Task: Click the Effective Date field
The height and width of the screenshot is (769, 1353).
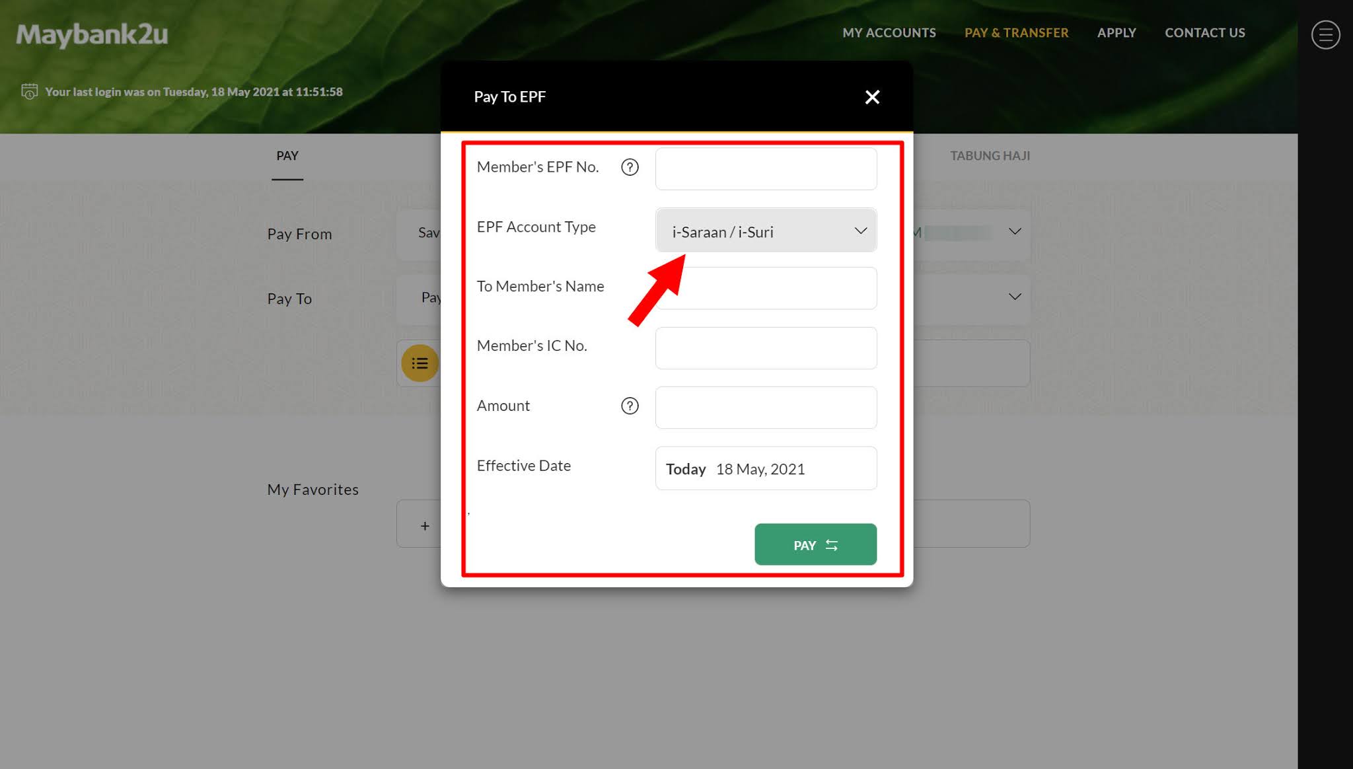Action: click(x=766, y=468)
